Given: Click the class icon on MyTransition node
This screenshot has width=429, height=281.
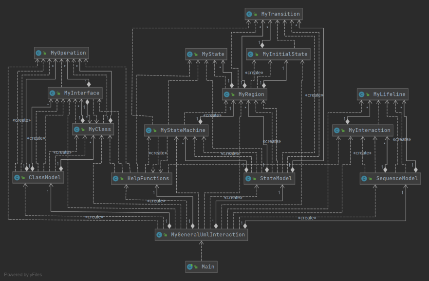Looking at the screenshot, I should 249,14.
